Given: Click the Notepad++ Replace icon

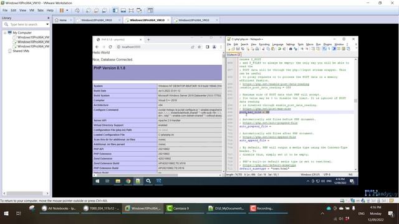Looking at the screenshot, I should tap(296, 49).
